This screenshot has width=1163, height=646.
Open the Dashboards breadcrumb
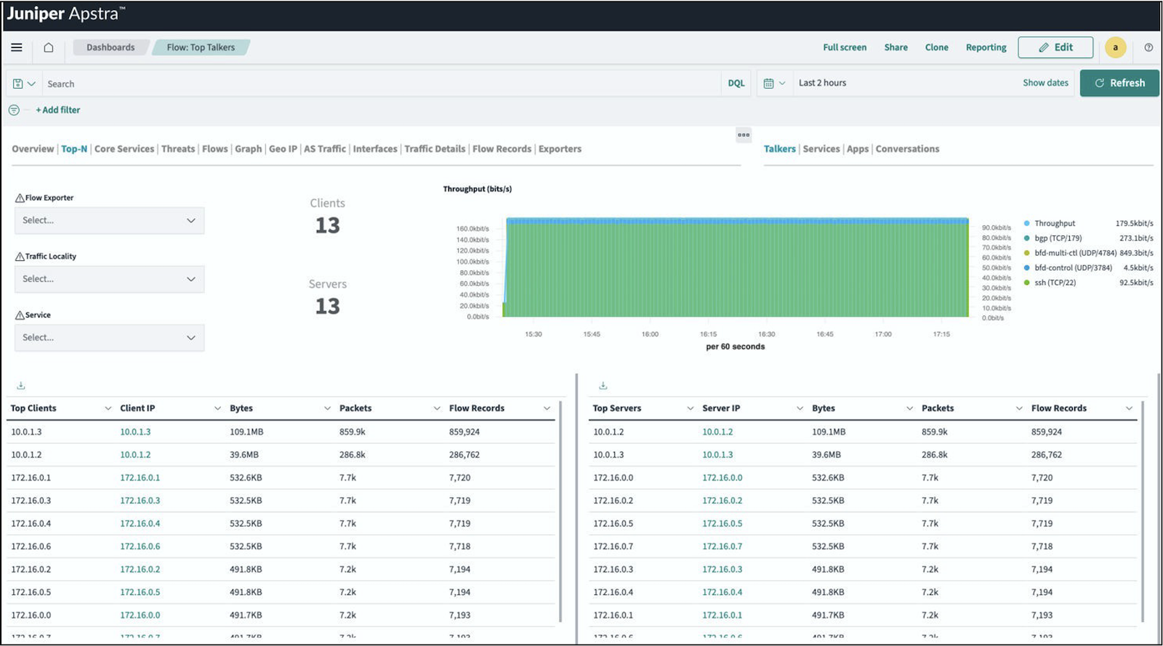[110, 47]
